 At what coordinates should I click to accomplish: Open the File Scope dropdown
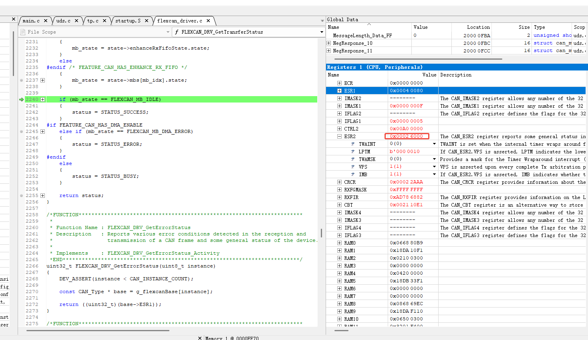pyautogui.click(x=168, y=32)
